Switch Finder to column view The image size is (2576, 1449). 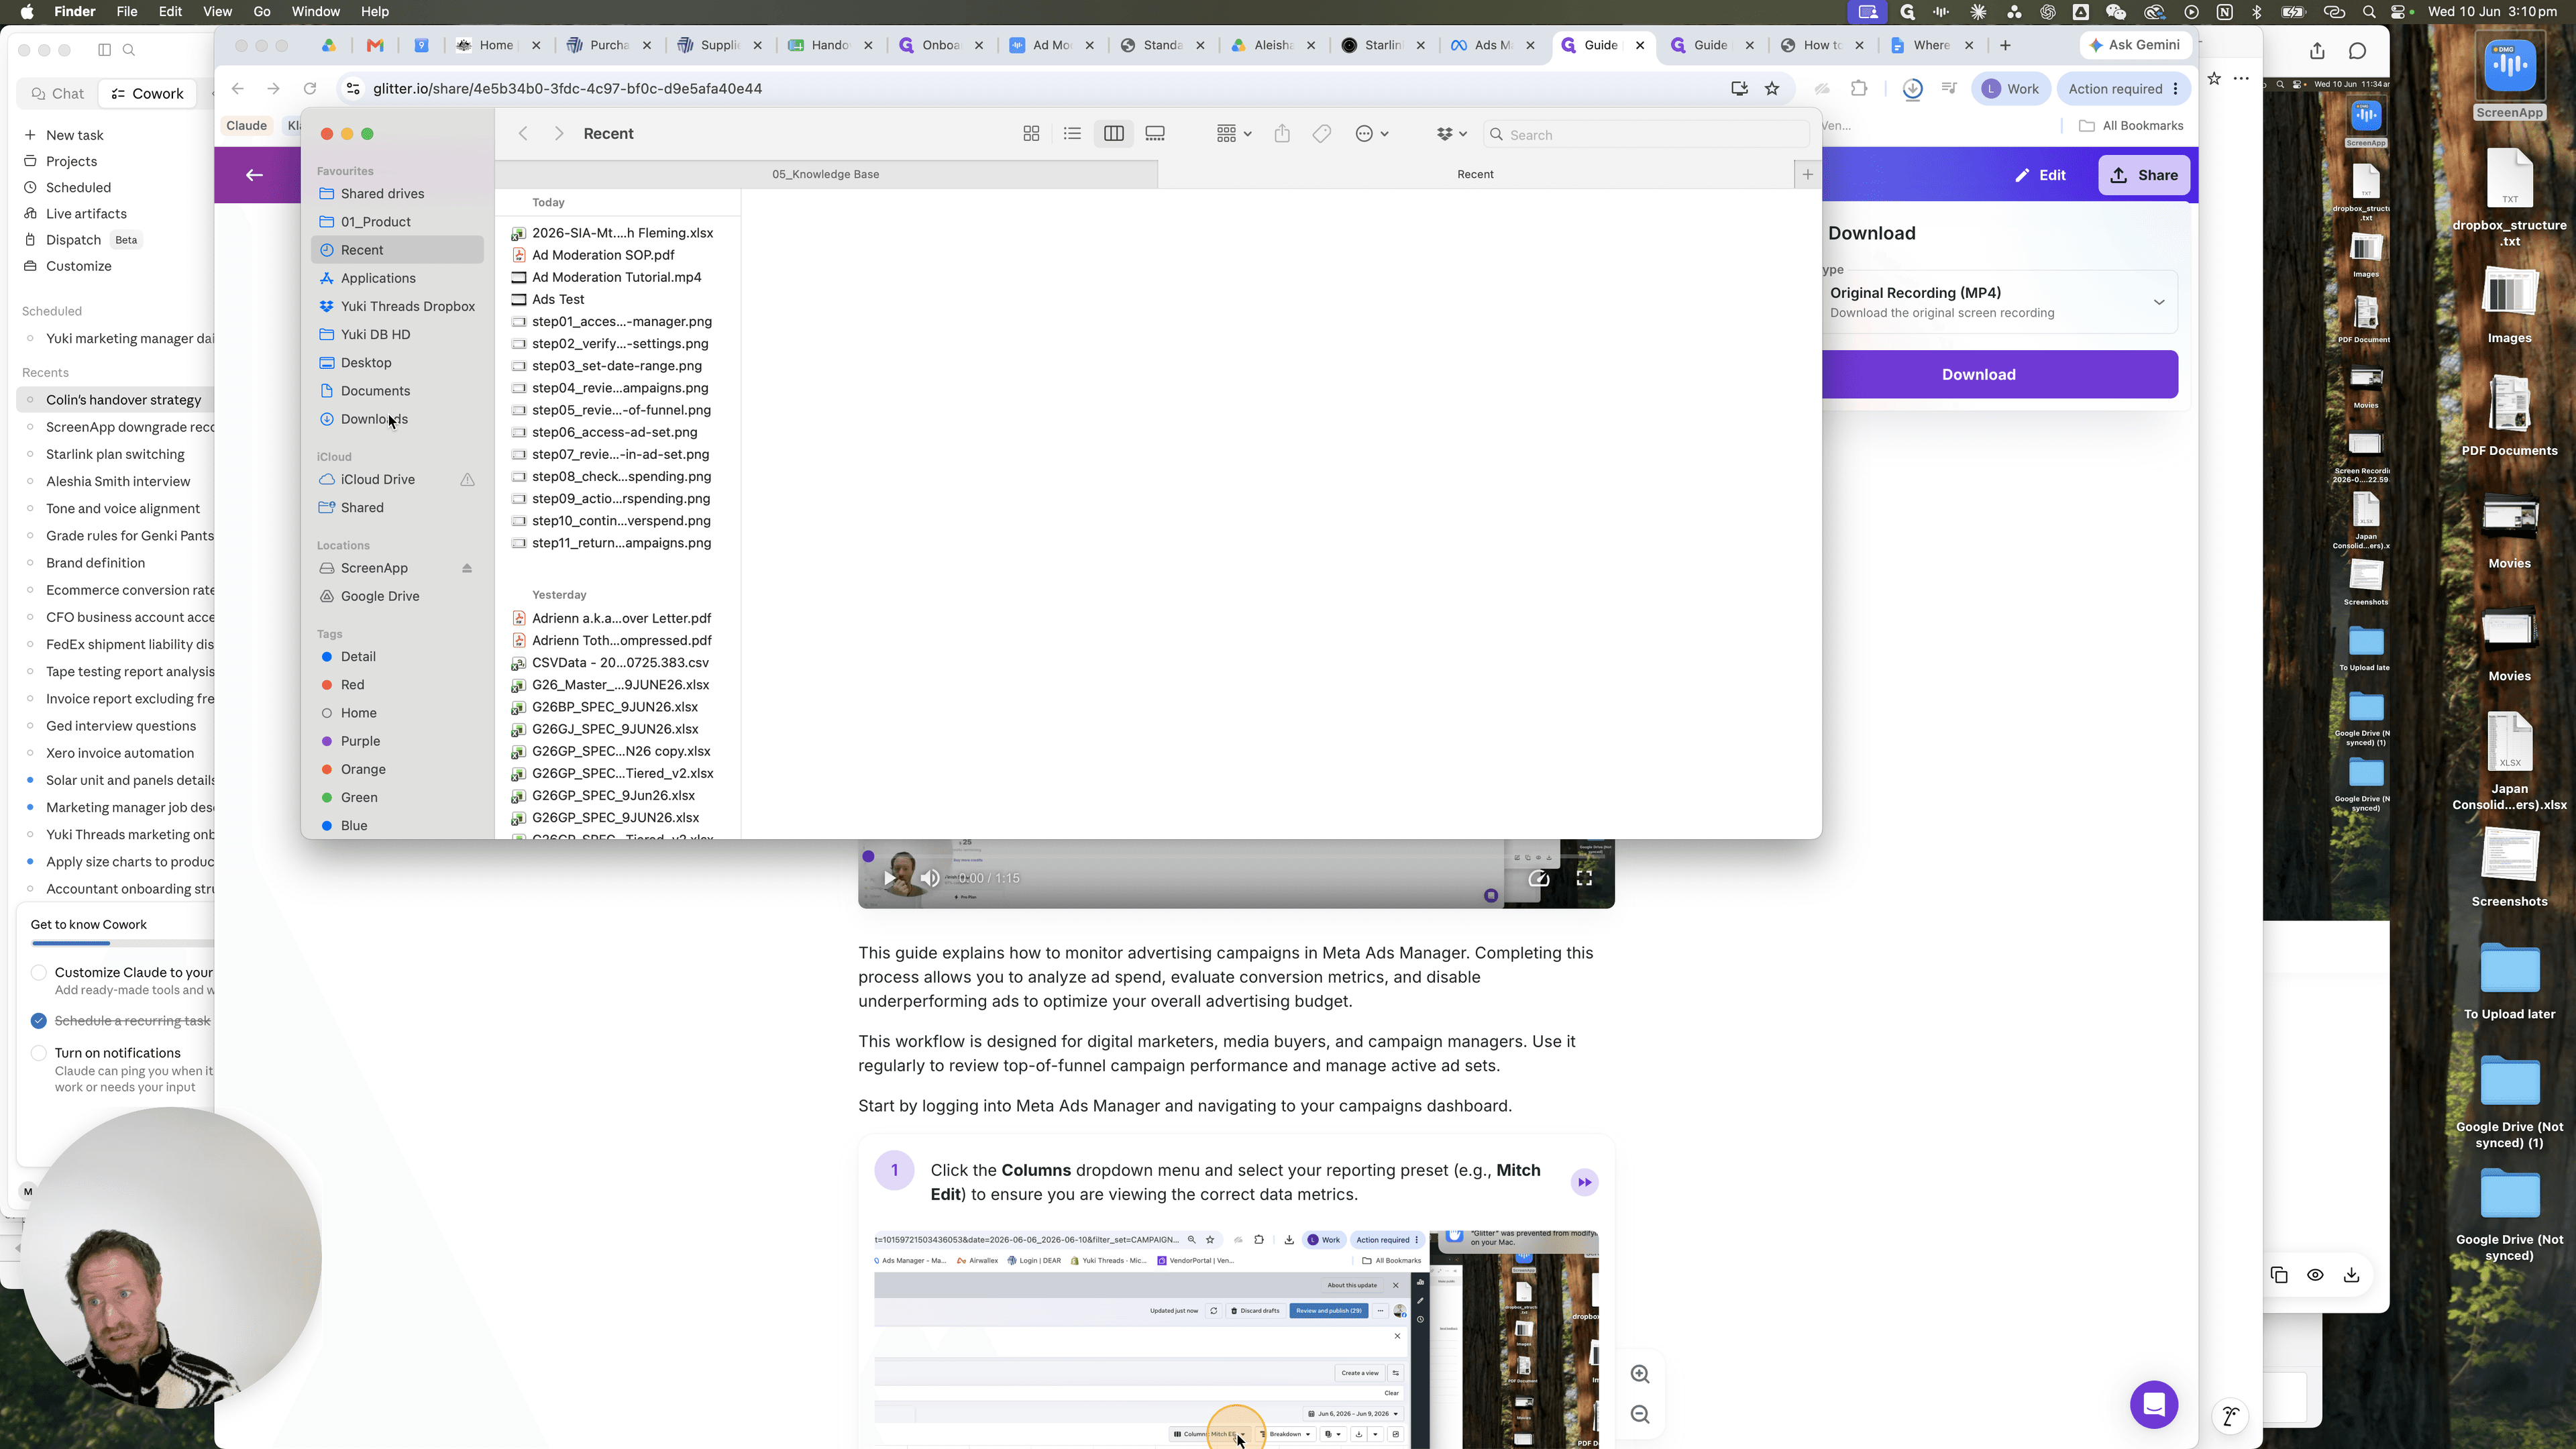1113,134
